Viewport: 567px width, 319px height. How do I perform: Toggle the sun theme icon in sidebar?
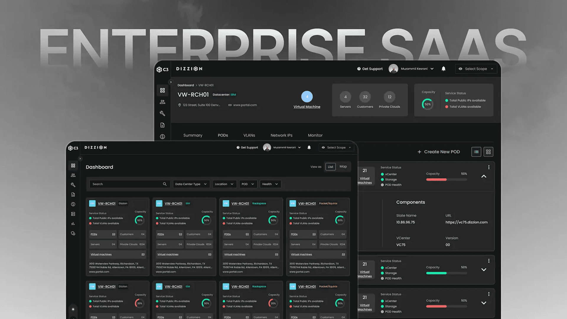click(73, 309)
